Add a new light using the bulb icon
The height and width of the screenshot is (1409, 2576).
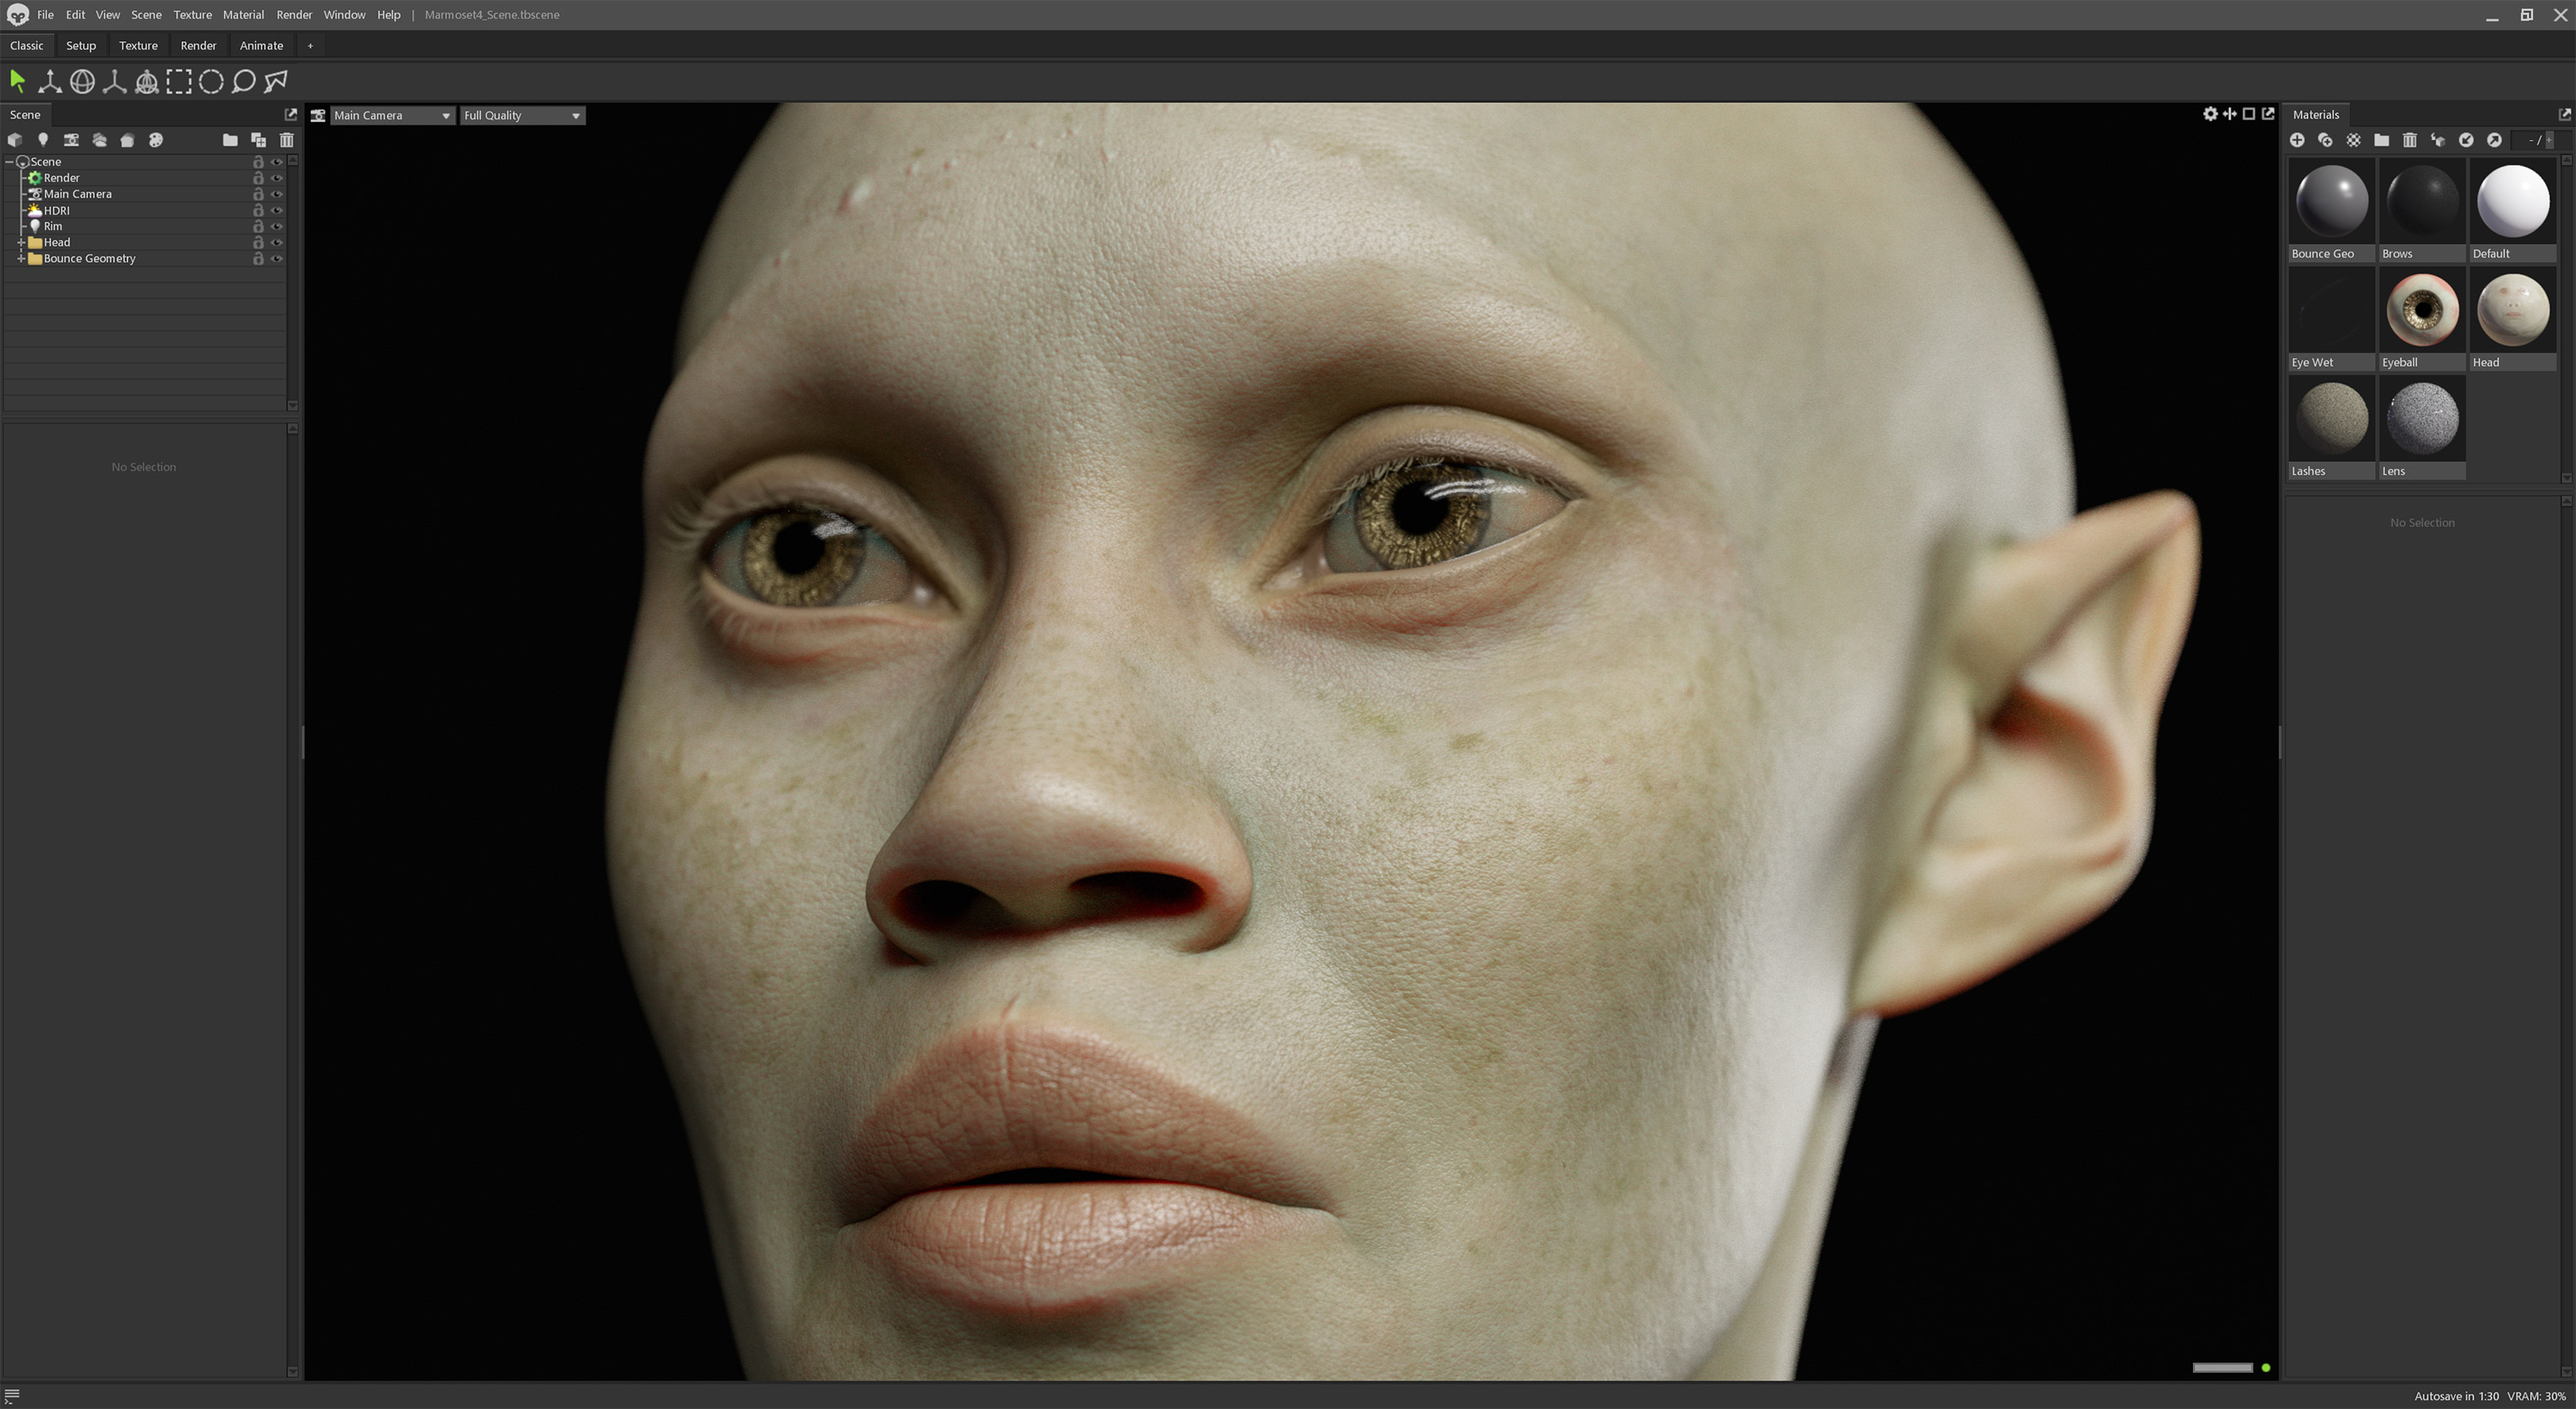click(43, 140)
